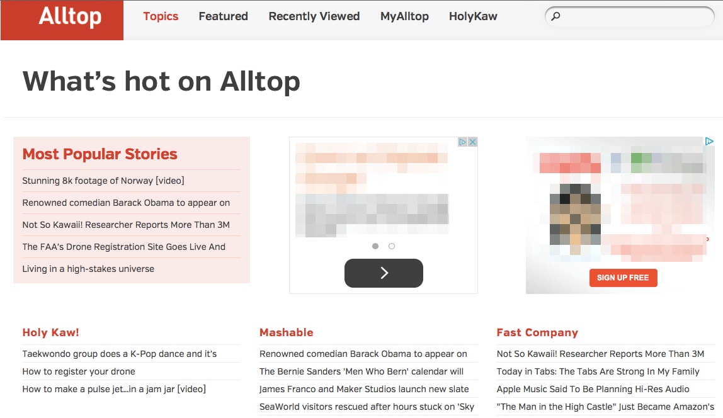Click the 'Most Popular Stories' heading
Viewport: 723px width, 418px height.
pyautogui.click(x=100, y=154)
